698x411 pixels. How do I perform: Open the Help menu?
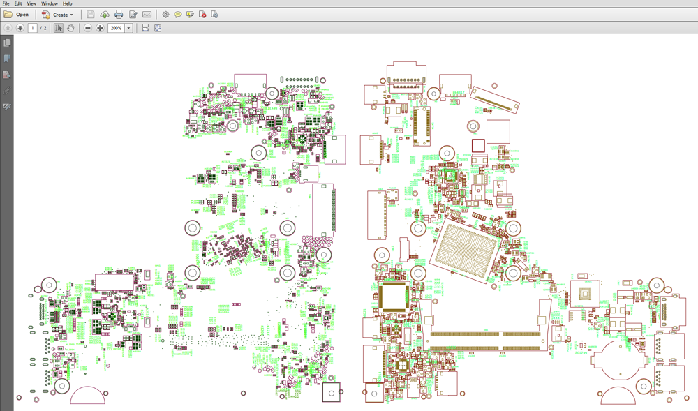pyautogui.click(x=67, y=3)
